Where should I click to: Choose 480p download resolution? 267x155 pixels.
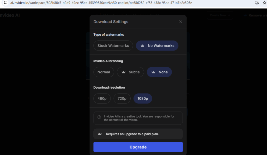coord(102,98)
